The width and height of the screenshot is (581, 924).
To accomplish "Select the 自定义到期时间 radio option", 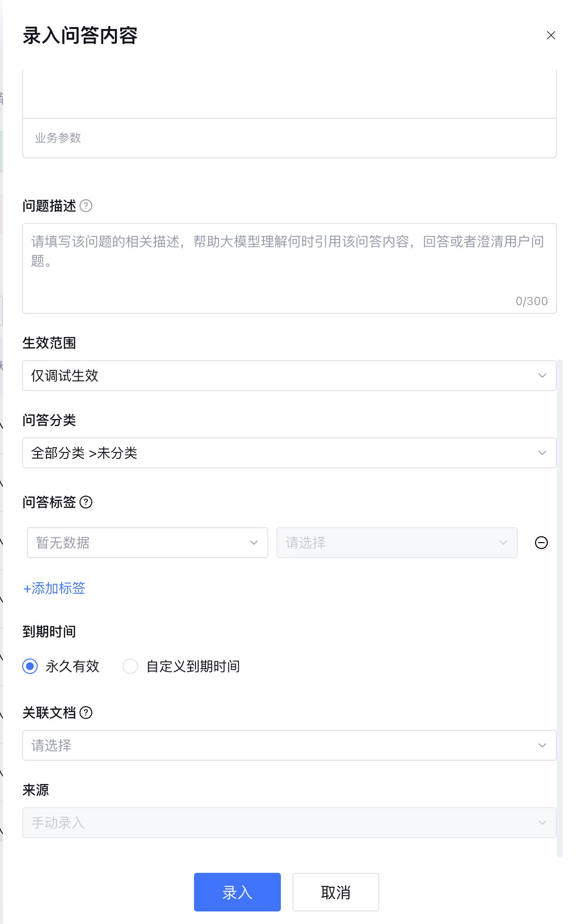I will [130, 667].
